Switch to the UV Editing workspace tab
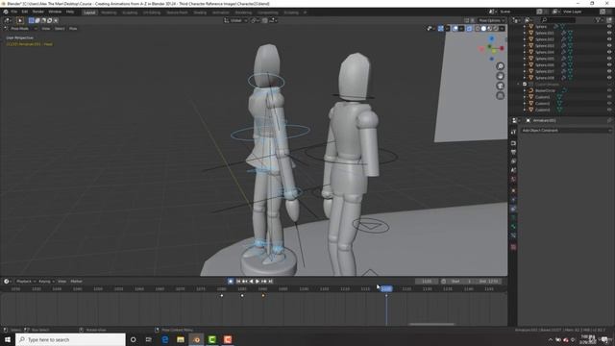The image size is (615, 346). coord(152,12)
